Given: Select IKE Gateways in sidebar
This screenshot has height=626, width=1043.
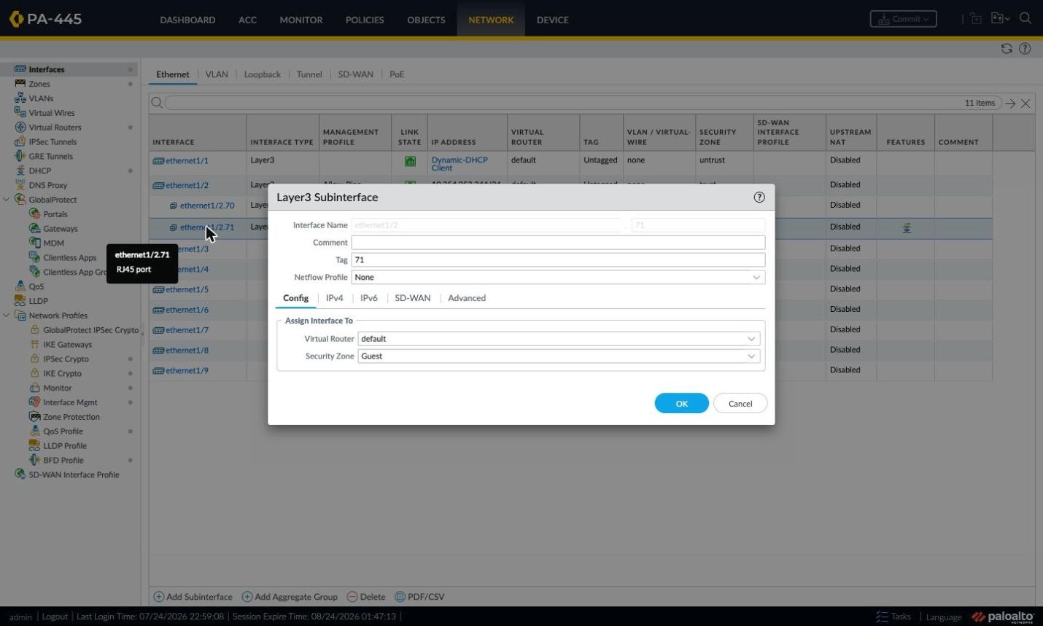Looking at the screenshot, I should (67, 345).
